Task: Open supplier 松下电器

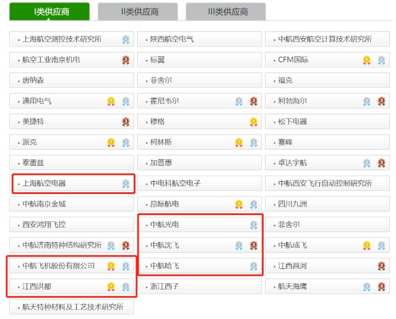Action: pyautogui.click(x=327, y=122)
